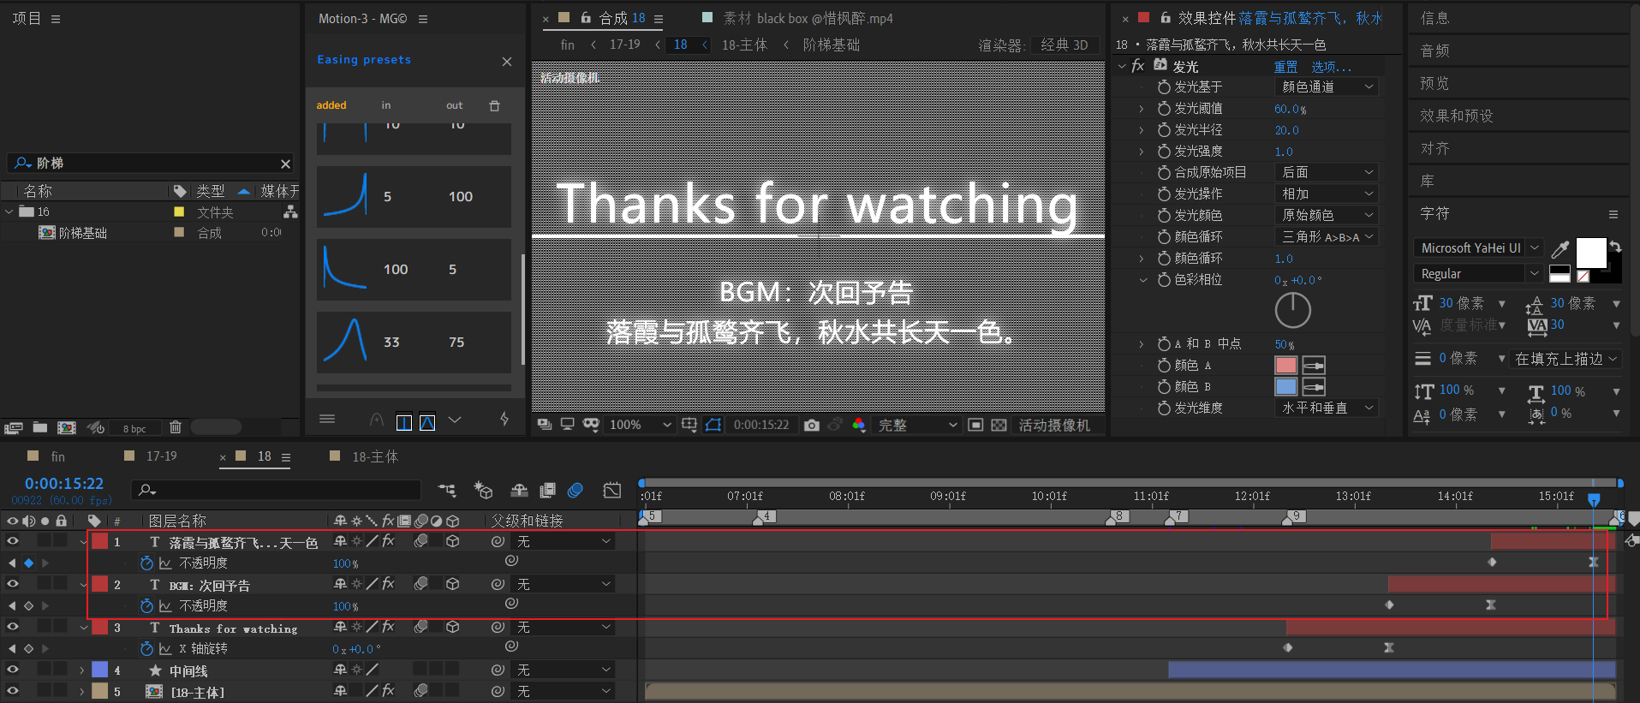Screen dimensions: 1640x703
Task: Collapse the 16 folder in Project panel
Action: pos(9,211)
